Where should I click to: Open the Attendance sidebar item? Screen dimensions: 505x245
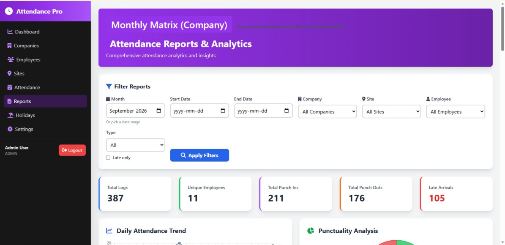pos(45,87)
